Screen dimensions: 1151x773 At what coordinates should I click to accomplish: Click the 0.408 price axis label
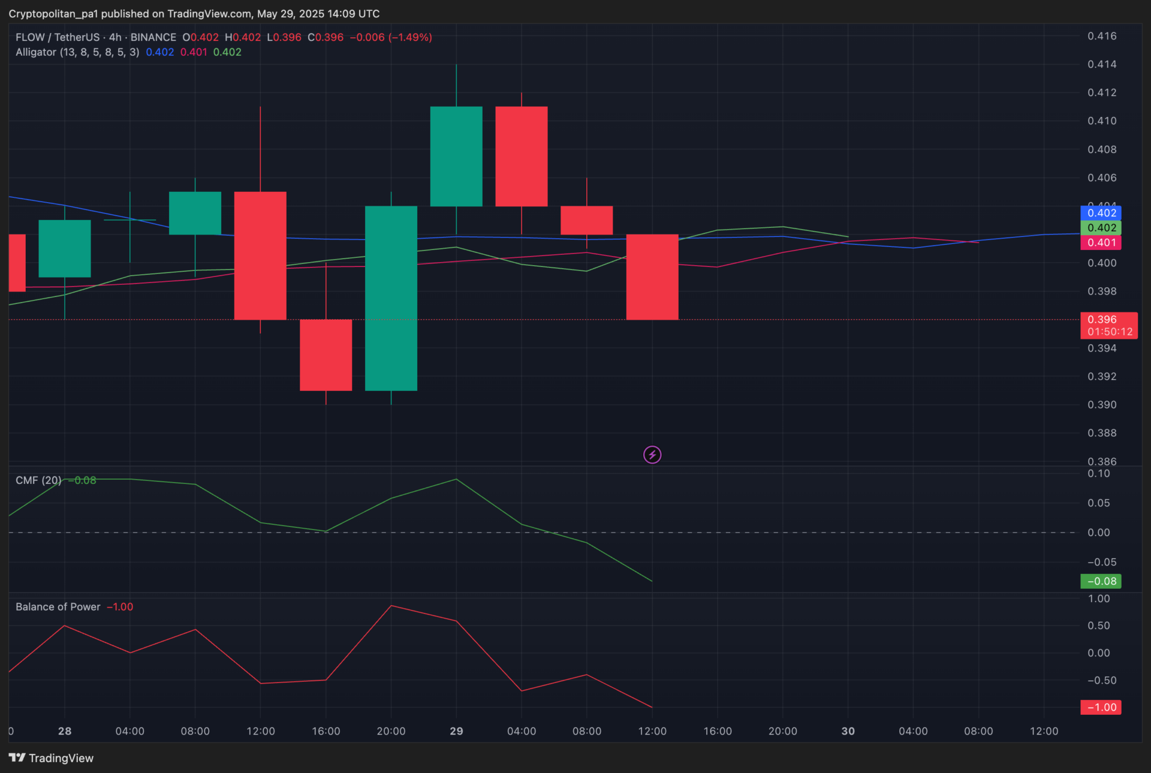tap(1102, 149)
